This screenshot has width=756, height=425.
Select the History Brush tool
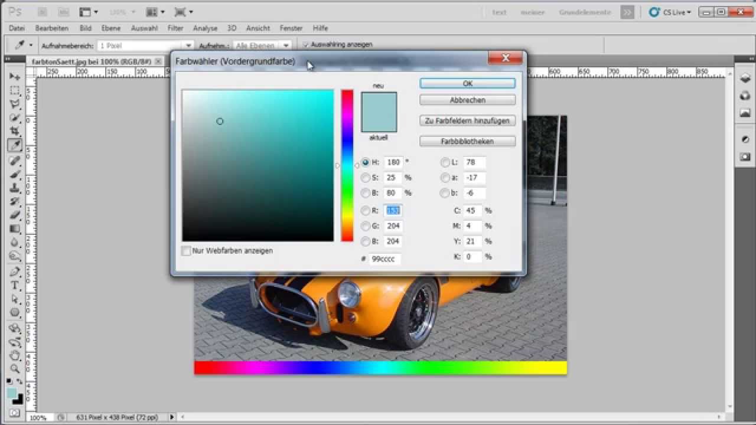[15, 201]
